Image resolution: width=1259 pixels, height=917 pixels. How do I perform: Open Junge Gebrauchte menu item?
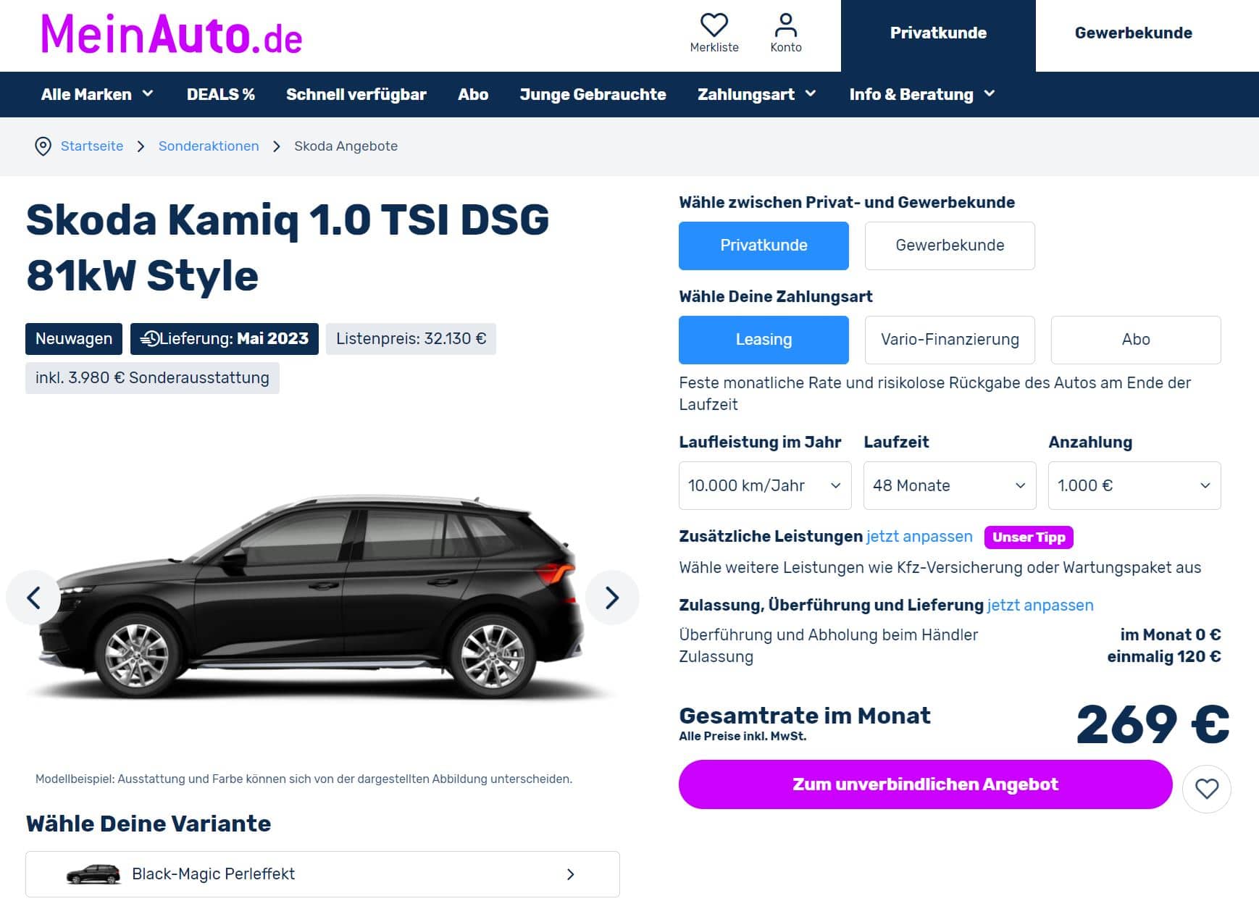pyautogui.click(x=593, y=94)
